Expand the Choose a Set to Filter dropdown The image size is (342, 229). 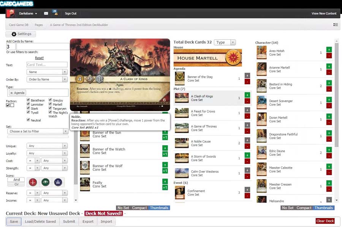[38, 132]
